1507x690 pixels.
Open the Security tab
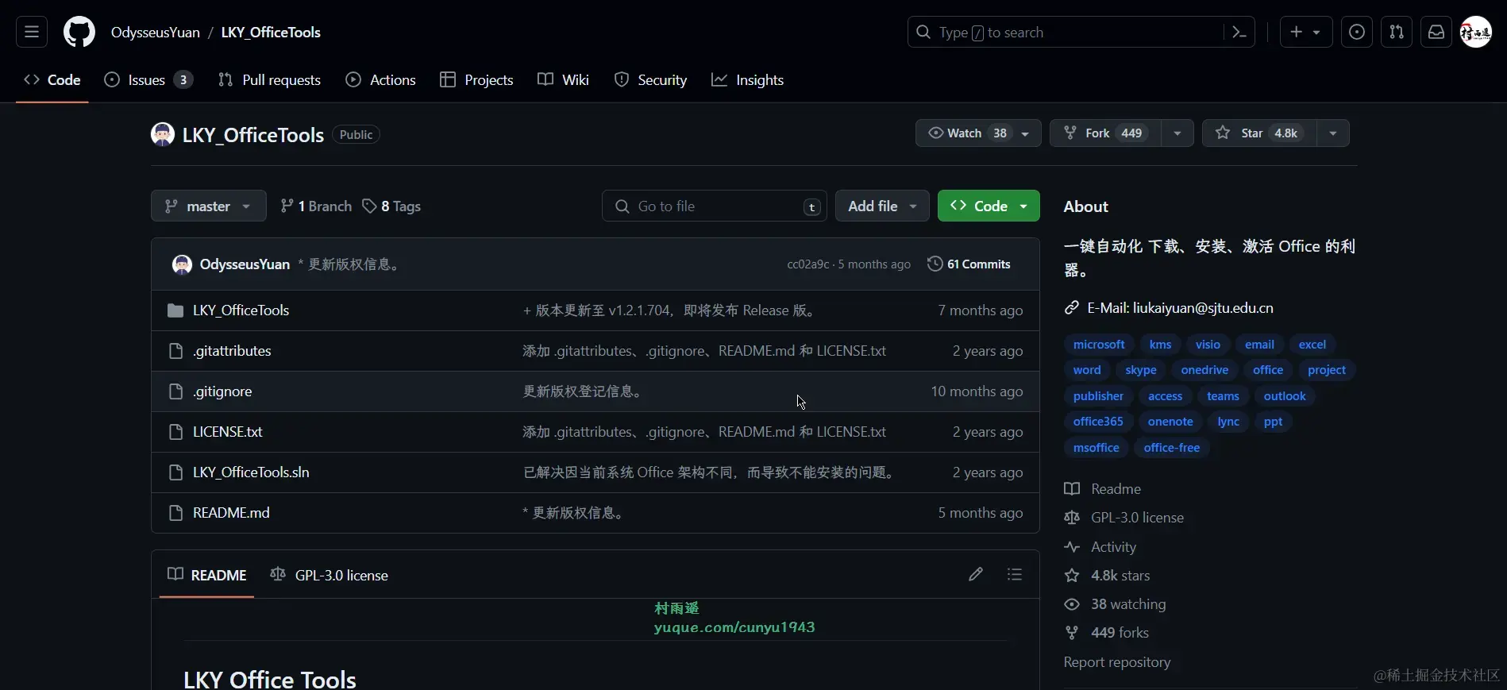pos(650,80)
